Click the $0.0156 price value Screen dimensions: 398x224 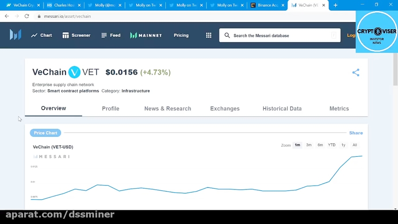pyautogui.click(x=122, y=73)
